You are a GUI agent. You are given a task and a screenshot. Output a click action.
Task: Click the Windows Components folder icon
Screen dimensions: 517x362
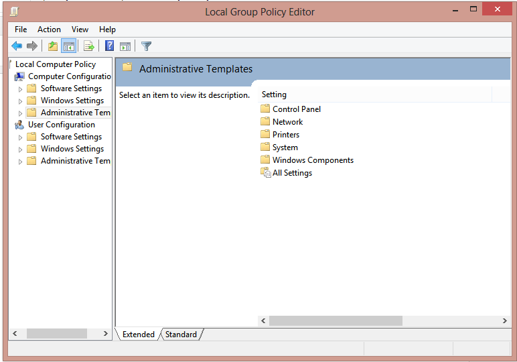coord(265,160)
